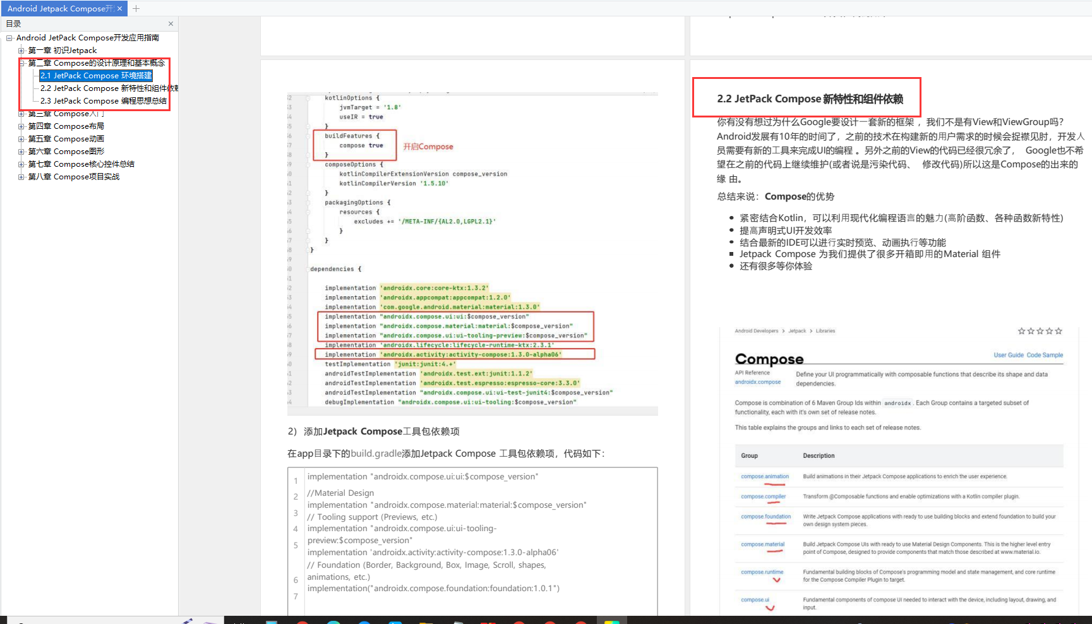Collapse the root Android JetPack Compose开发应用指南 node
1092x624 pixels.
9,38
